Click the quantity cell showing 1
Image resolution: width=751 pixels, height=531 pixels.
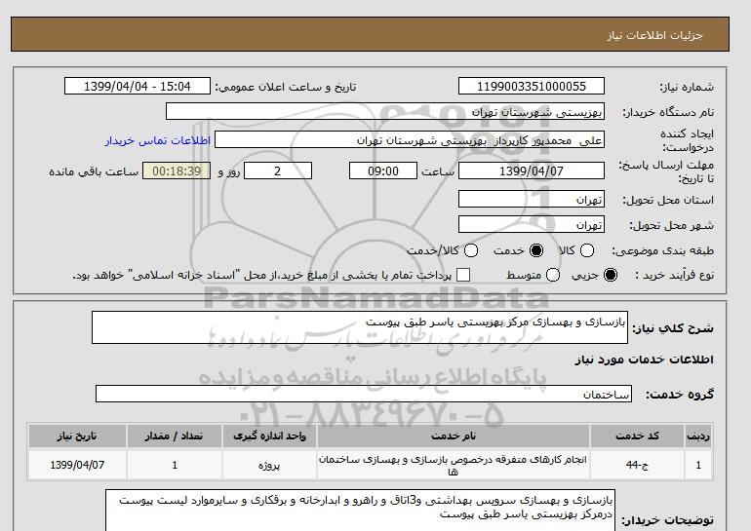[175, 465]
